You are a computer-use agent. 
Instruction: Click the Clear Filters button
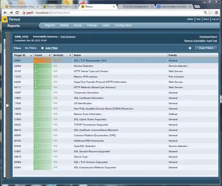[x=206, y=48]
